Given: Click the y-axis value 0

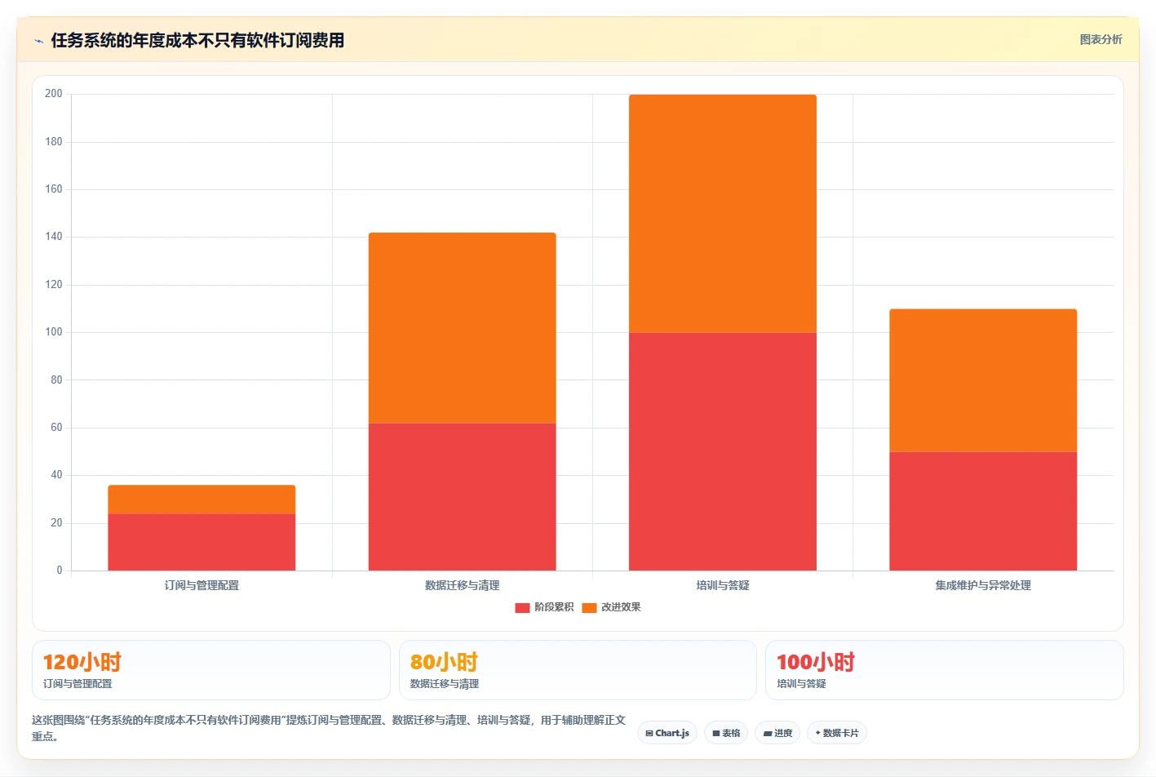Looking at the screenshot, I should 59,571.
